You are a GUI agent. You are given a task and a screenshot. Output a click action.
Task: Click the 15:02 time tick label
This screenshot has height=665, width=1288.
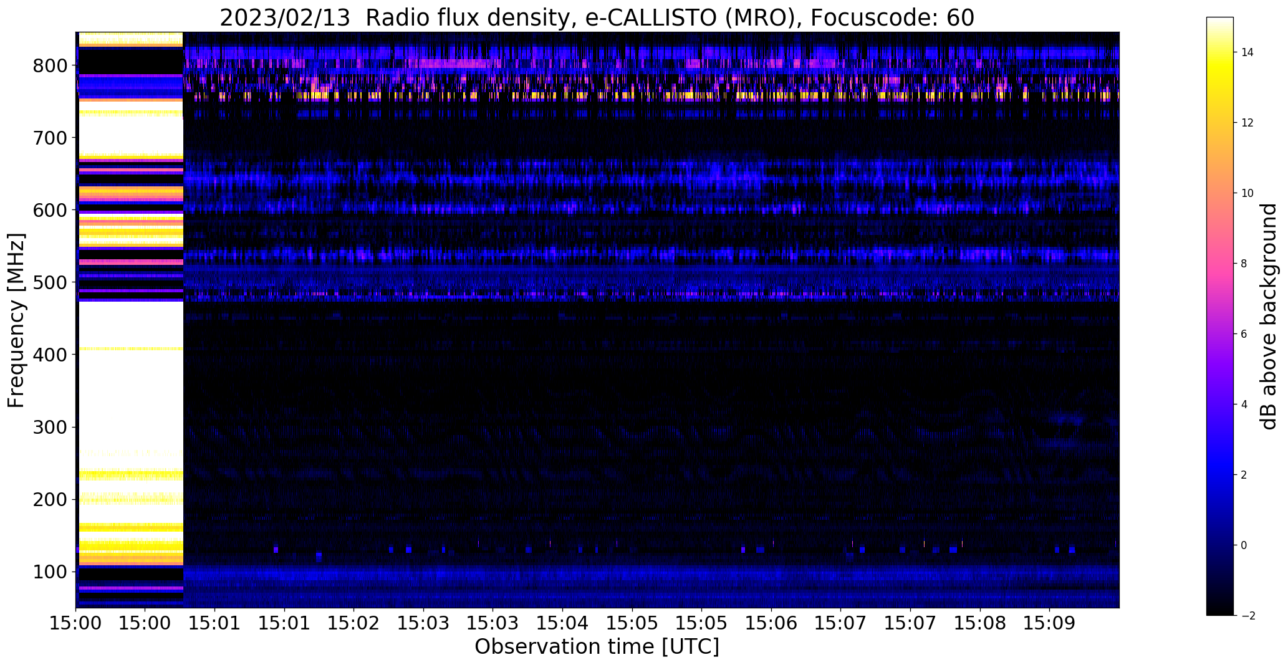point(354,623)
